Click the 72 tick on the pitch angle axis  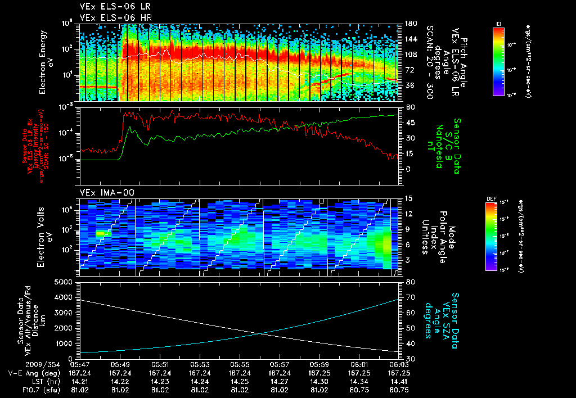pos(409,70)
